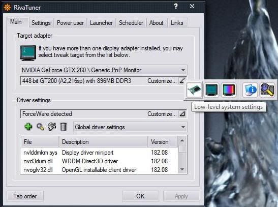Click 'Display driver miniport' description

click(x=88, y=153)
